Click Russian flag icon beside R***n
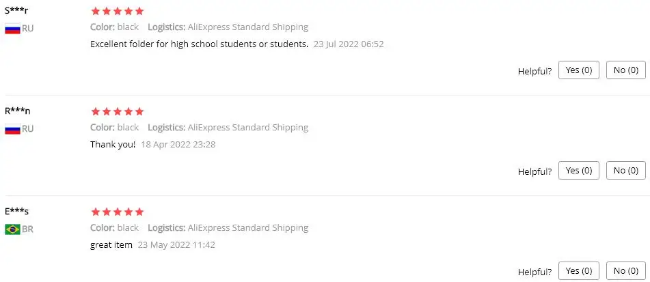 [12, 129]
